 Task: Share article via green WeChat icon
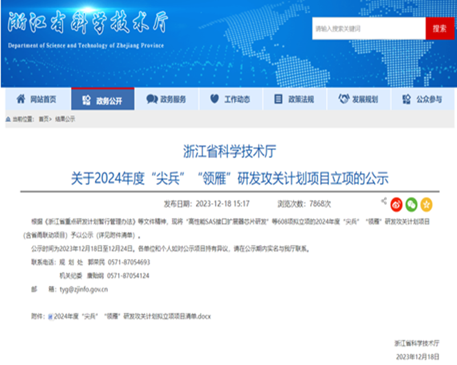(x=411, y=204)
